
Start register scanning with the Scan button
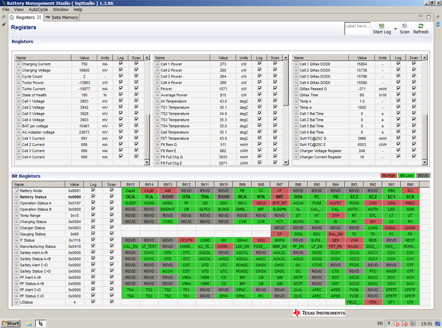pyautogui.click(x=405, y=29)
